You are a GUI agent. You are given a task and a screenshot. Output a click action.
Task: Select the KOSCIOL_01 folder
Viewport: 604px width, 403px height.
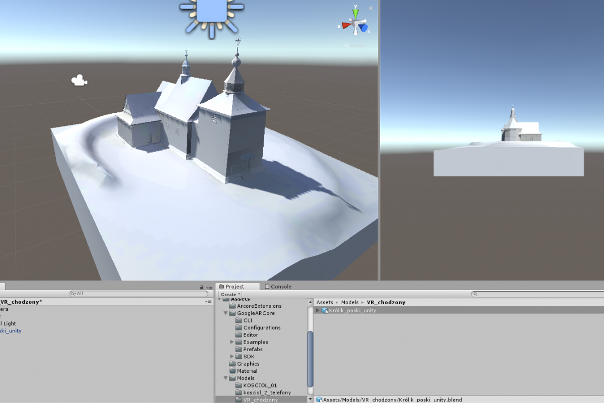(260, 385)
